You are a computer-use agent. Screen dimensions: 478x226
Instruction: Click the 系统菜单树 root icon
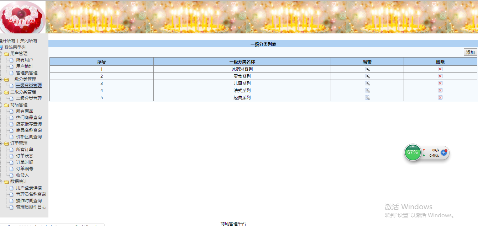click(x=1, y=47)
